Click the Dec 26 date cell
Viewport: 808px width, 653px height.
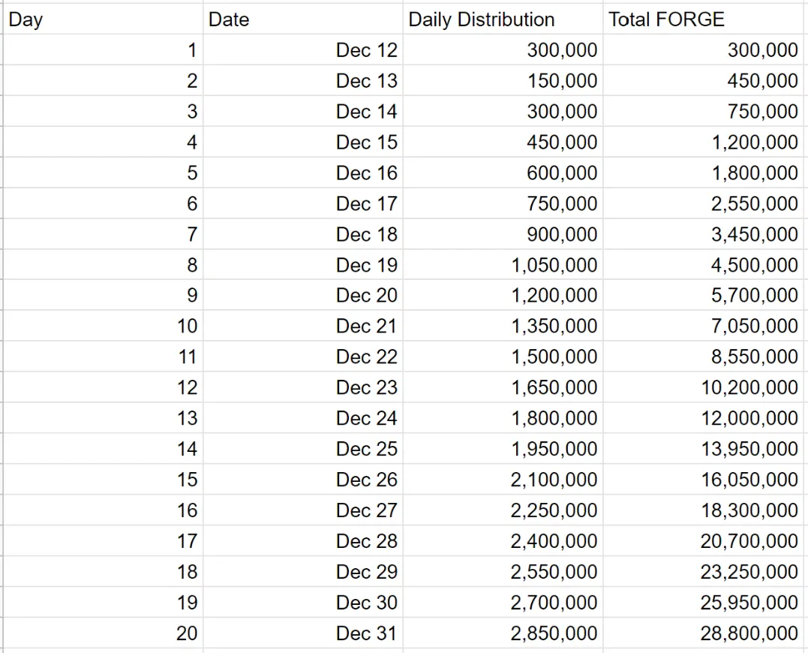coord(303,480)
